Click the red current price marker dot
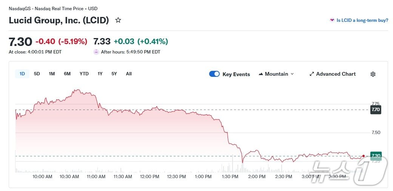The image size is (393, 191). pyautogui.click(x=364, y=156)
